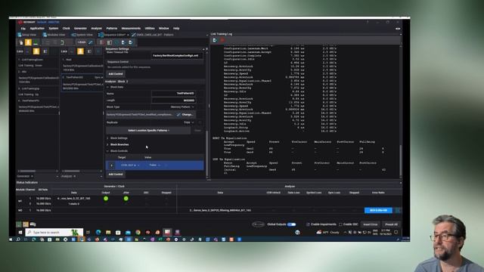Viewport: 484px width, 272px height.
Task: Click the block Name input field
Action: pos(173,94)
